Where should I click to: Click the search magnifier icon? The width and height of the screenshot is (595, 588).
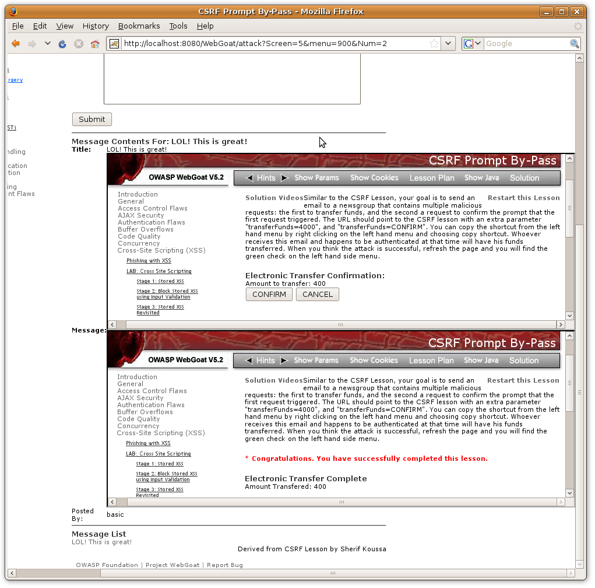tap(575, 44)
